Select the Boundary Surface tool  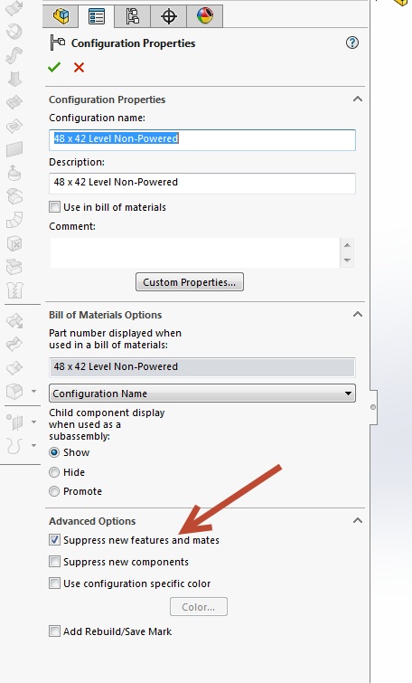point(14,102)
